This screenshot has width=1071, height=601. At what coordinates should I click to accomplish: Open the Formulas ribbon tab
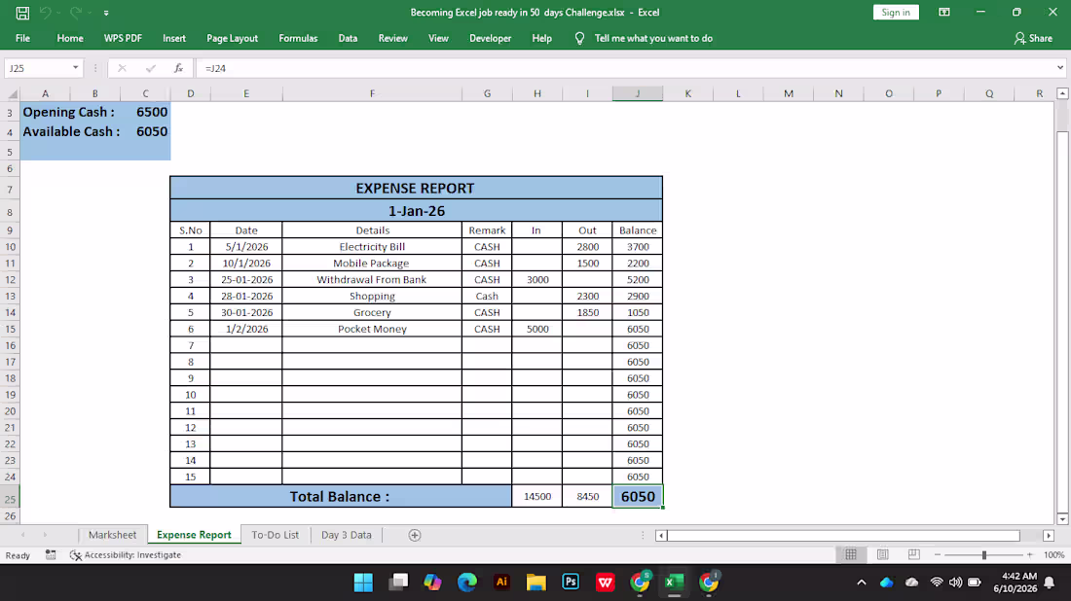click(298, 38)
